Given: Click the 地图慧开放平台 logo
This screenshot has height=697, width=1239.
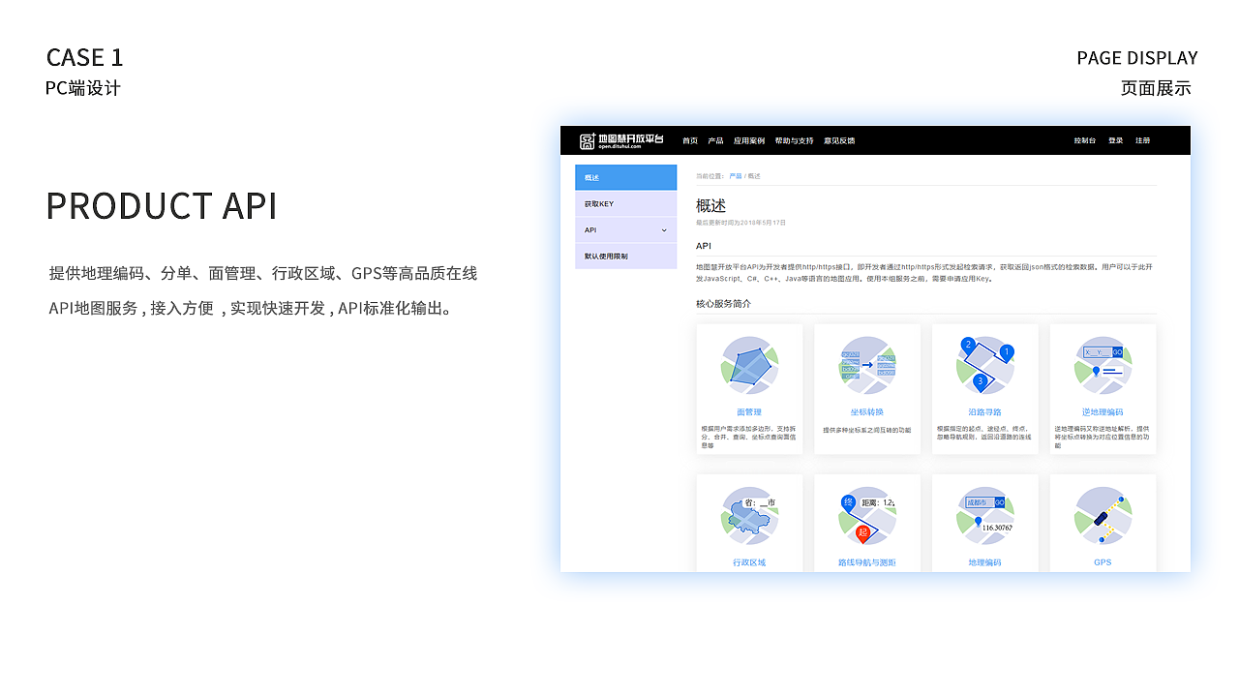Looking at the screenshot, I should (x=621, y=141).
